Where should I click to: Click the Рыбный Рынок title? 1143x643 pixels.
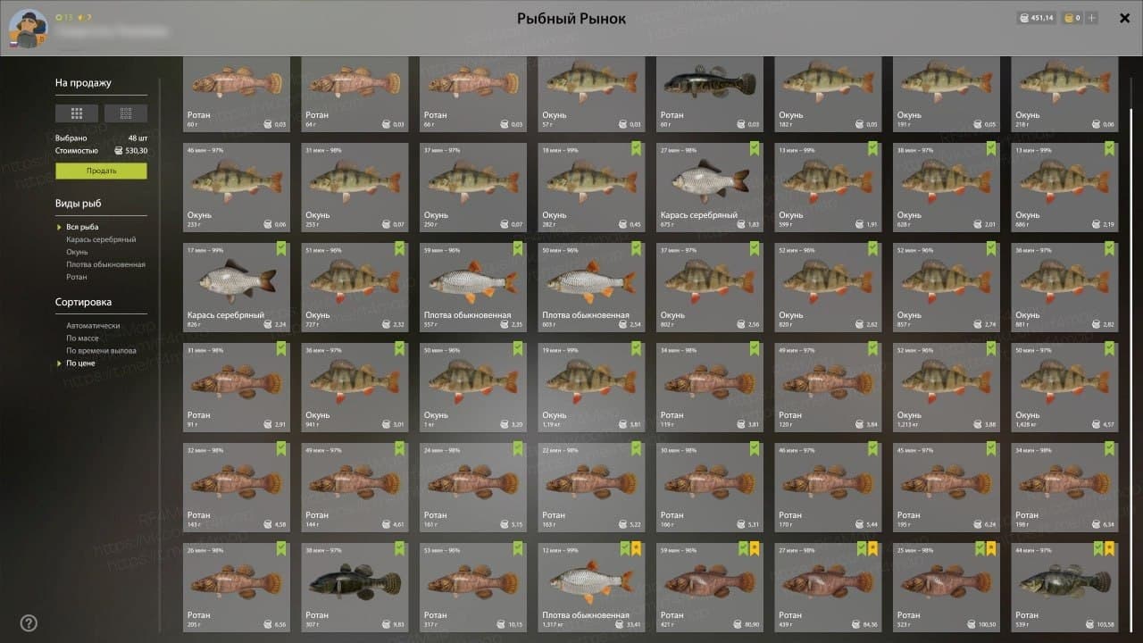[571, 19]
